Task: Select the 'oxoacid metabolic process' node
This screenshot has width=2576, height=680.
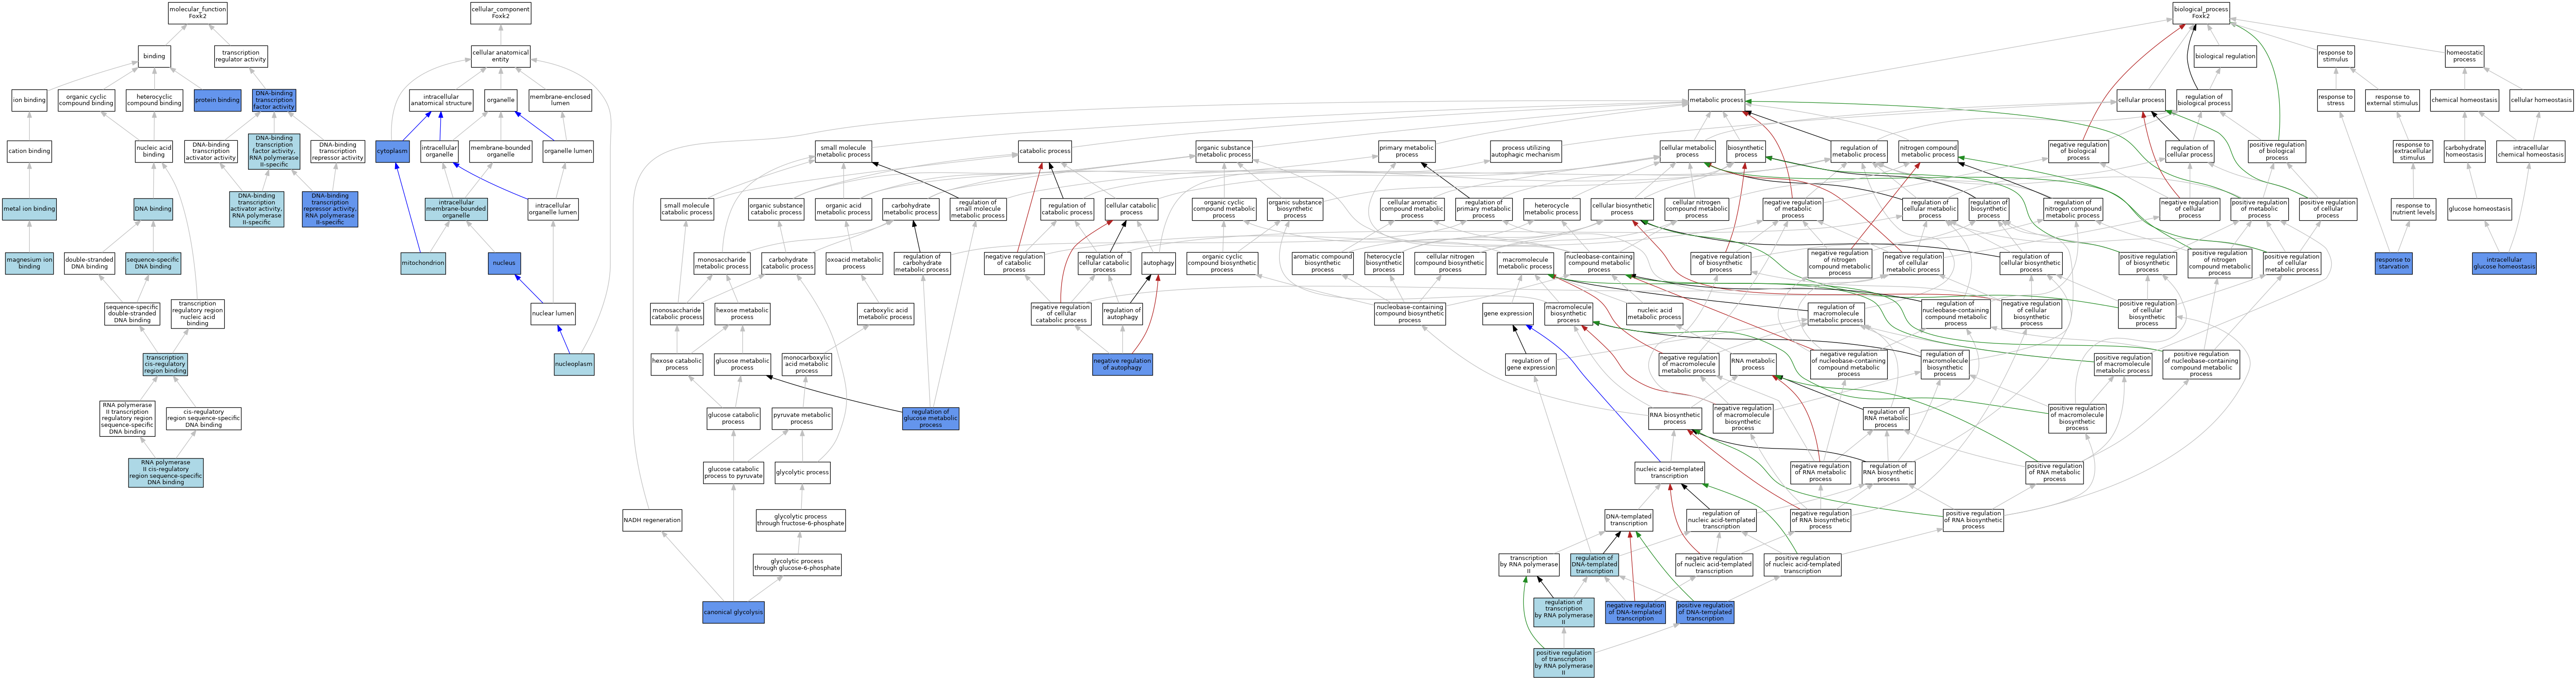Action: coord(854,263)
